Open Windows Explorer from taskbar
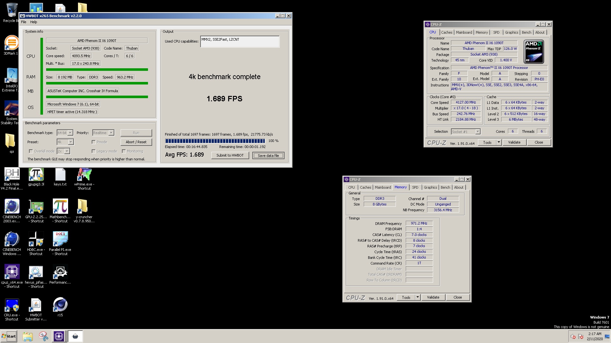This screenshot has height=343, width=611. pos(28,336)
